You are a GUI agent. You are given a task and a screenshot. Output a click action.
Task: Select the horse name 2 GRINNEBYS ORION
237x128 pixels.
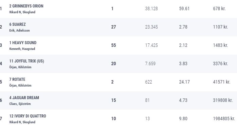pos(26,6)
